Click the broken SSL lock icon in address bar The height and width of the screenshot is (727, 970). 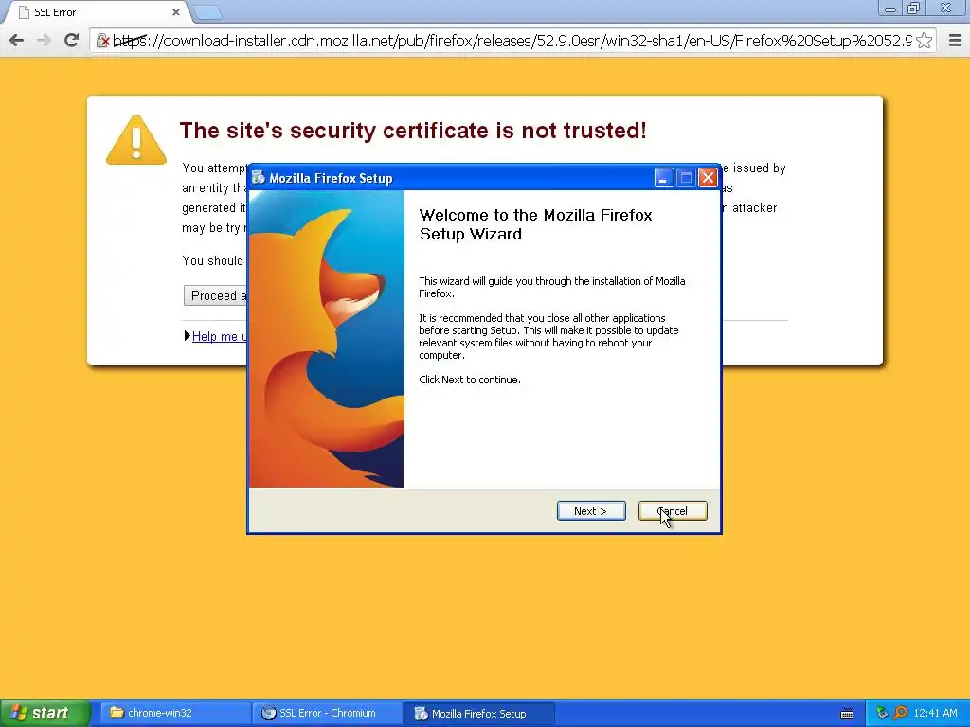pos(103,41)
